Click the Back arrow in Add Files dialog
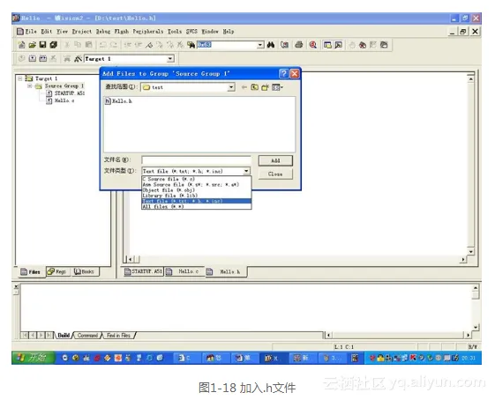The width and height of the screenshot is (495, 400). tap(244, 87)
